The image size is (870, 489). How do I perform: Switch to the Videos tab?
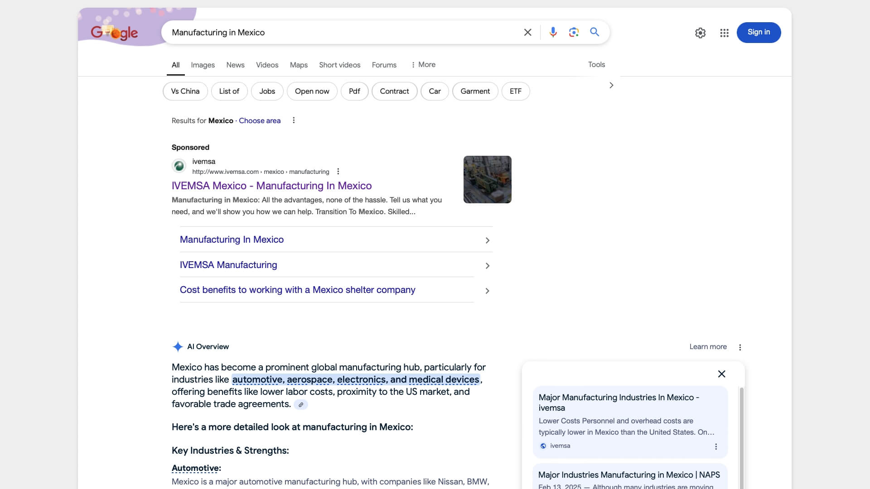[x=267, y=65]
